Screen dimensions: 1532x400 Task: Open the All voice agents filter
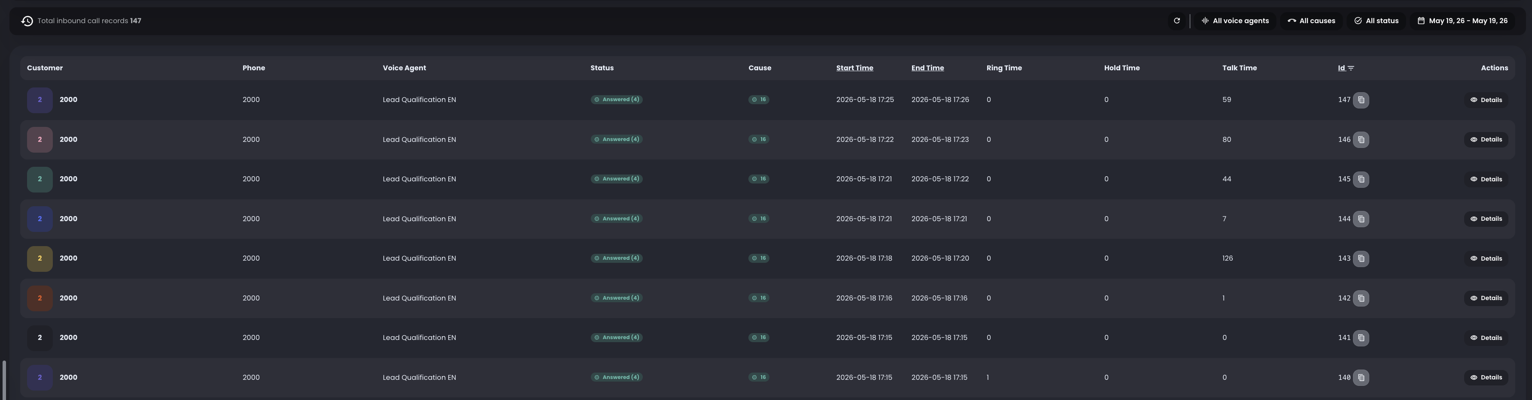pos(1234,21)
